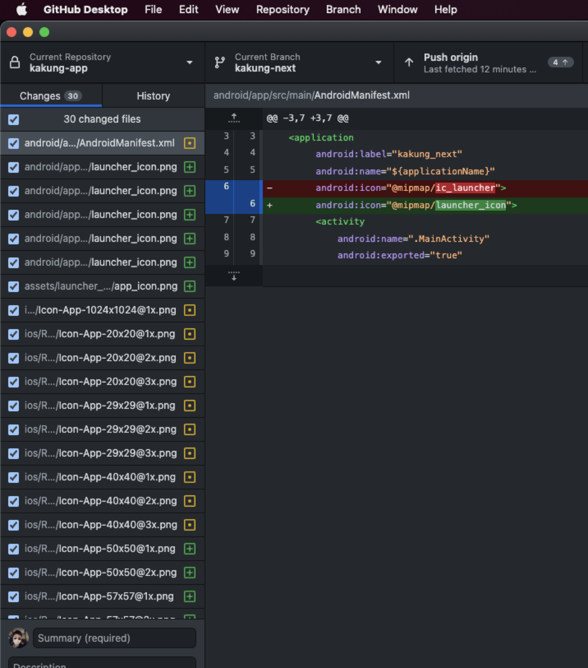588x668 pixels.
Task: Uncheck the Icon-App-57x57@1x.png checkbox
Action: (14, 597)
